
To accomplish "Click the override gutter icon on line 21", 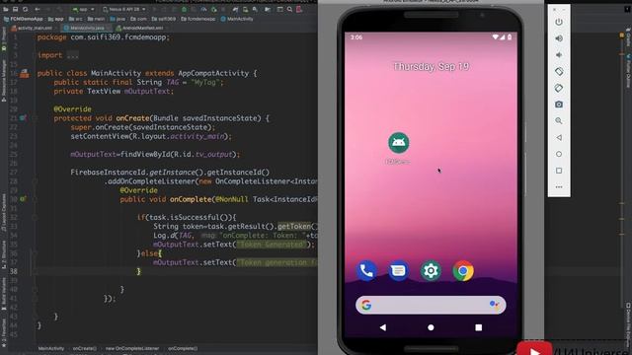I will (23, 118).
